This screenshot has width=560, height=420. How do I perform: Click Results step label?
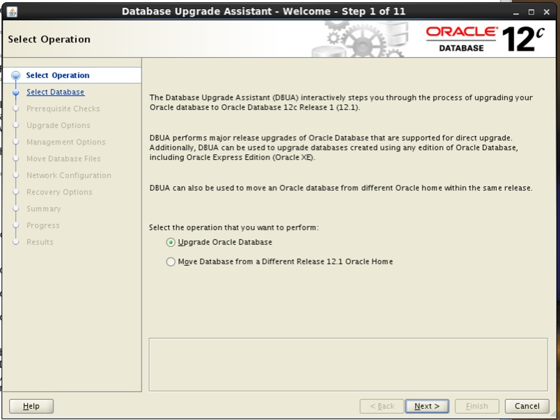[x=40, y=242]
